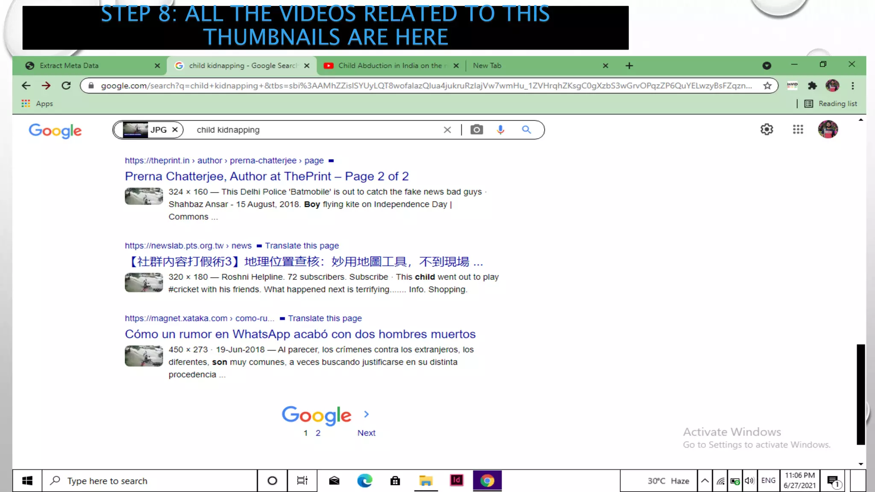
Task: Expand tab search dropdown arrow
Action: pyautogui.click(x=766, y=65)
